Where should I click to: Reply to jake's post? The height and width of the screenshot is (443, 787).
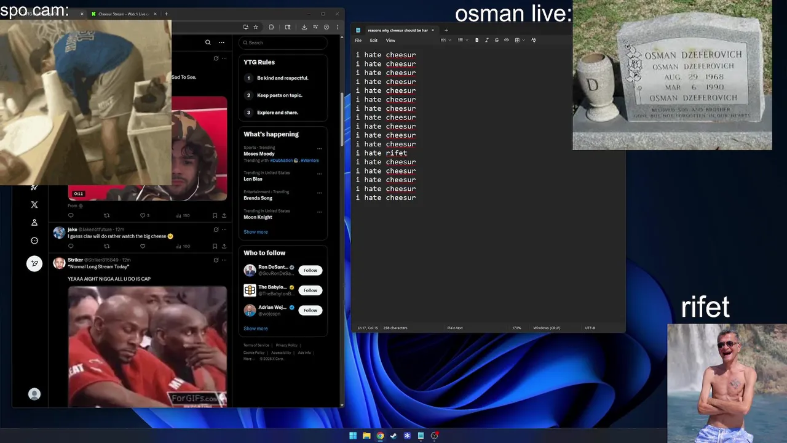click(71, 246)
